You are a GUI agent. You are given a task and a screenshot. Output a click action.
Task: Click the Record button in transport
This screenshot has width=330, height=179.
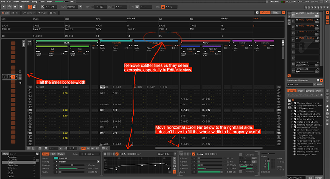(21, 7)
